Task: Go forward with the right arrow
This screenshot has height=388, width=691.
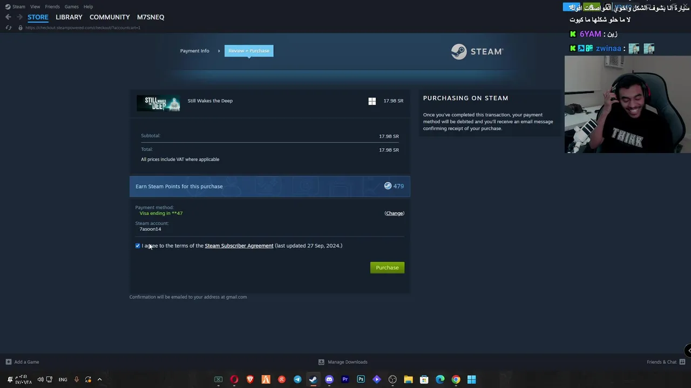Action: (x=19, y=17)
